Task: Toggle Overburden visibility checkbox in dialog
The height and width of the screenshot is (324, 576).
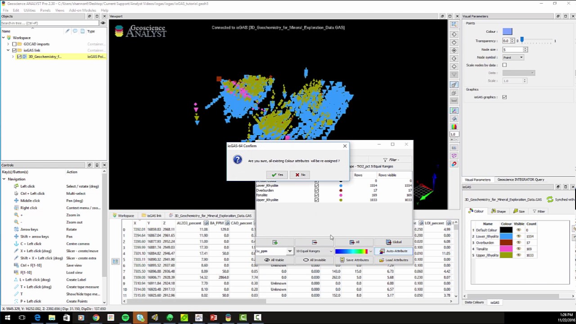Action: (316, 190)
